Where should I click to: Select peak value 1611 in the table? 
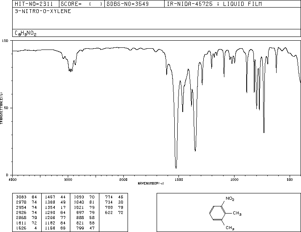[21, 223]
